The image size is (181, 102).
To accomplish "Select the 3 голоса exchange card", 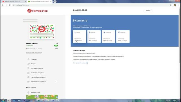I will point(79,37).
